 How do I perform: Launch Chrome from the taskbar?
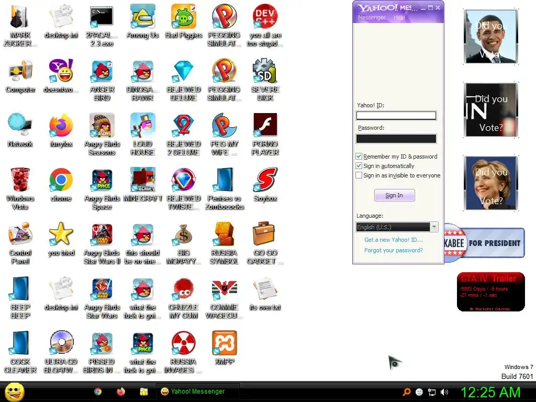point(98,392)
